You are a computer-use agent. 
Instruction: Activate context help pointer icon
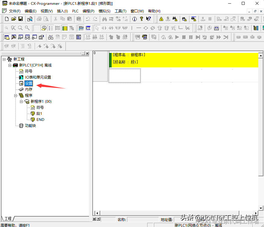pos(148,19)
